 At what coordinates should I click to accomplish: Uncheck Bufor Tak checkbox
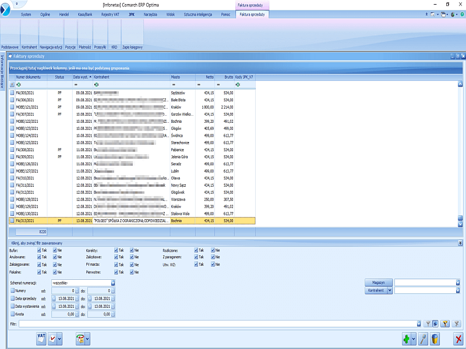(39, 250)
